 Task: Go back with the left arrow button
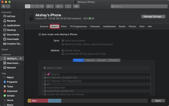tap(3, 6)
